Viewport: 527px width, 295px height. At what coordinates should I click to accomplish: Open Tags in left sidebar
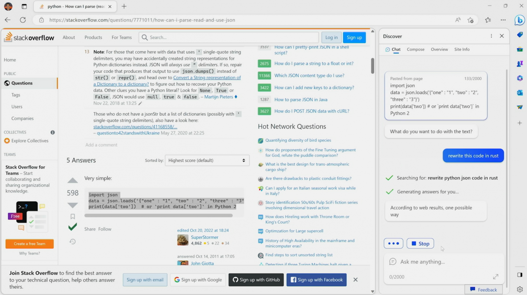[16, 95]
